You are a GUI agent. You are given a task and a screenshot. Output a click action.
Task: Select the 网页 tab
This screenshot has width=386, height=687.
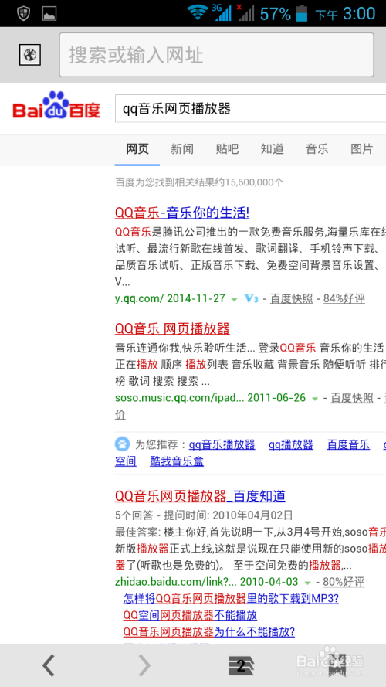(x=137, y=149)
